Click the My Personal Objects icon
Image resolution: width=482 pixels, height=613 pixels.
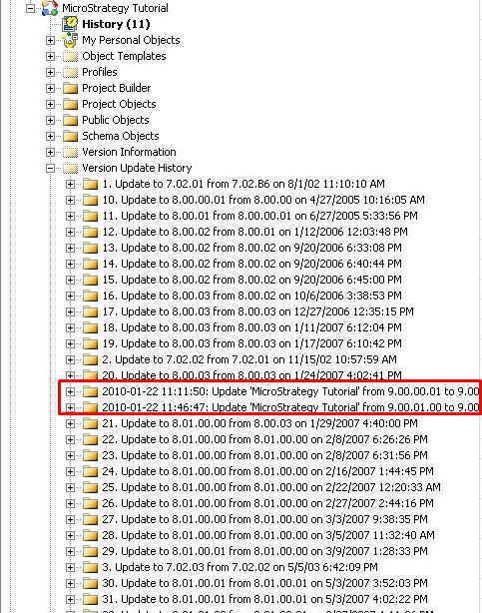pyautogui.click(x=71, y=40)
